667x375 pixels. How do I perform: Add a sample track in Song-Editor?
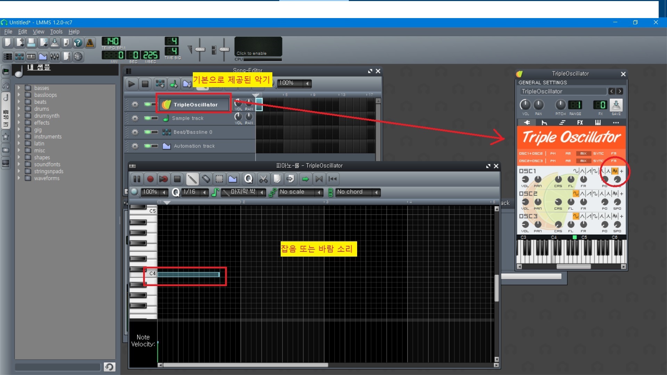(x=173, y=84)
